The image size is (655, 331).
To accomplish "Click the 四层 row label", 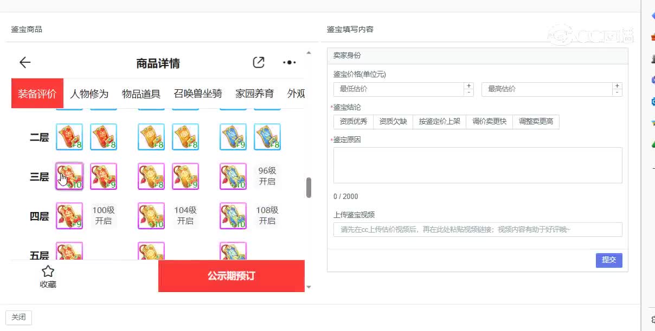I will click(40, 216).
